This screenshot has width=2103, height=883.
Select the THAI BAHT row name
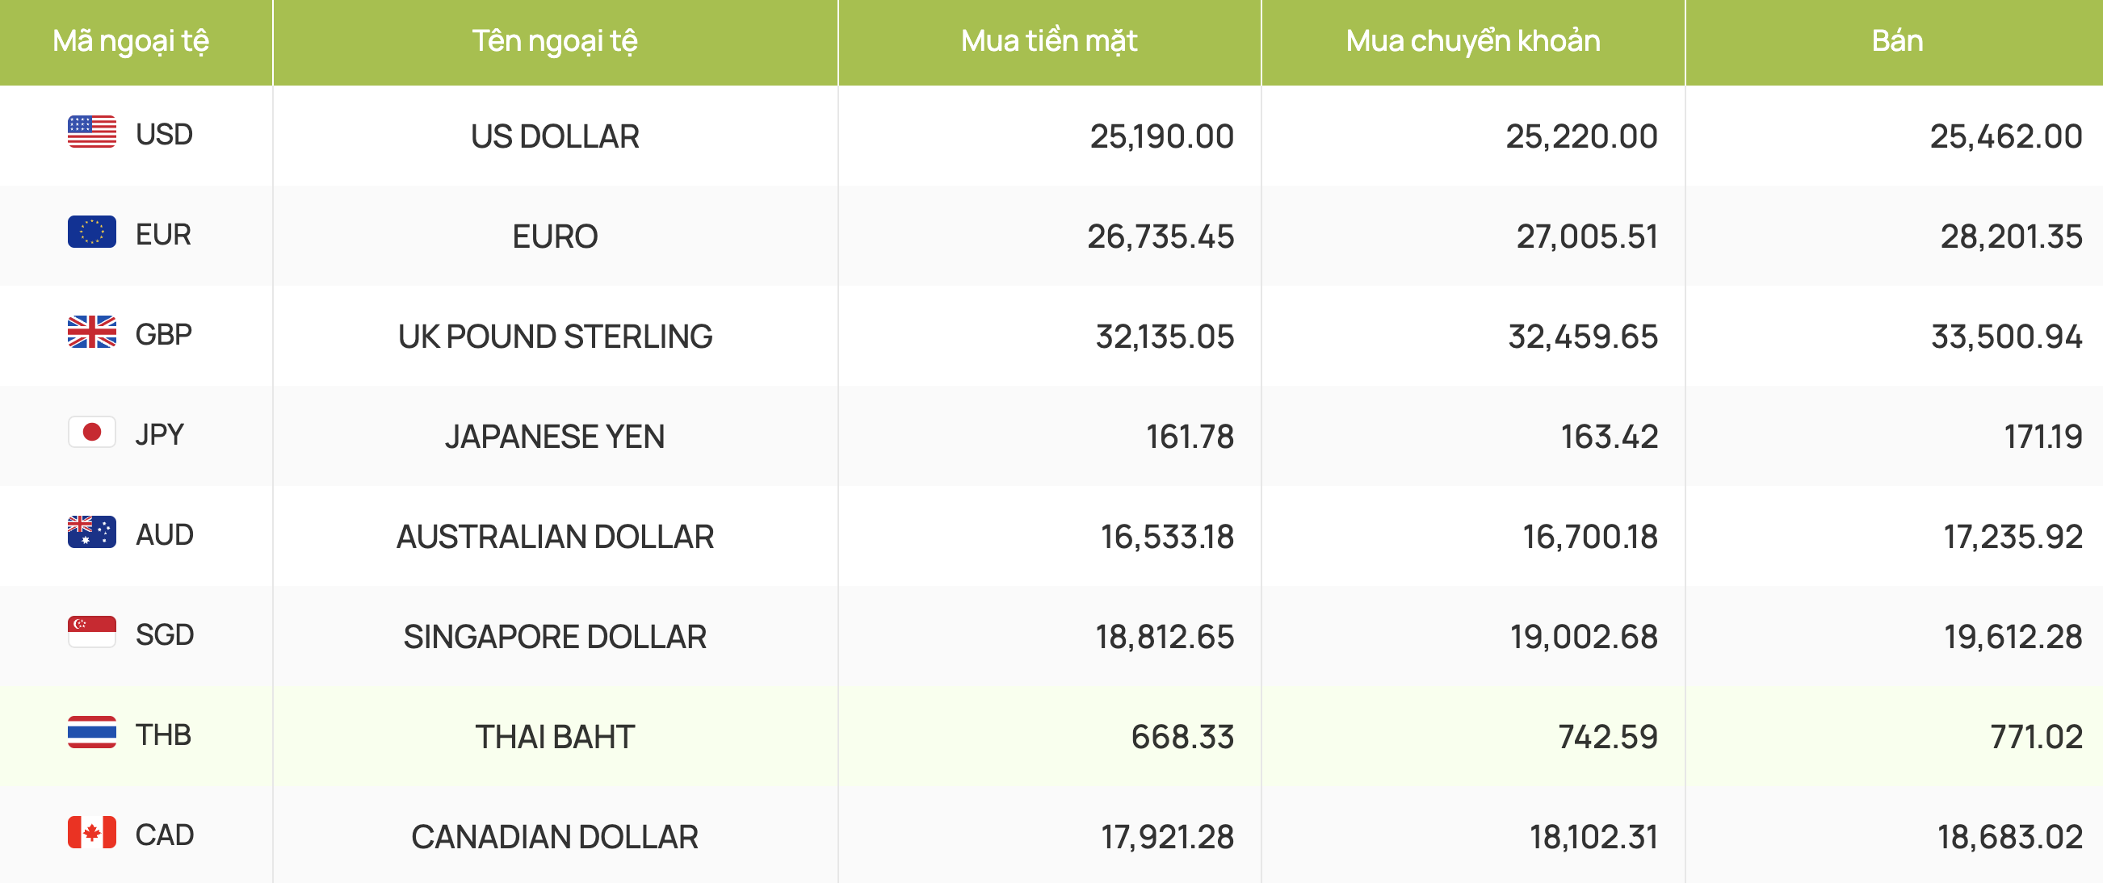pyautogui.click(x=555, y=737)
